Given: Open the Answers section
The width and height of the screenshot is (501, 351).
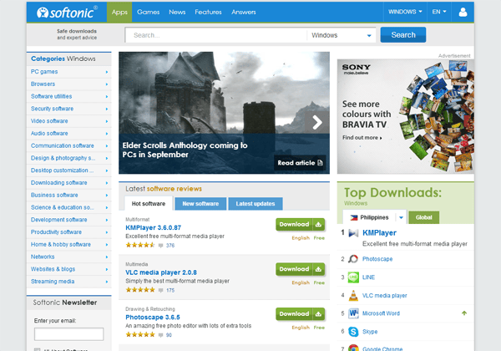Looking at the screenshot, I should pos(244,13).
